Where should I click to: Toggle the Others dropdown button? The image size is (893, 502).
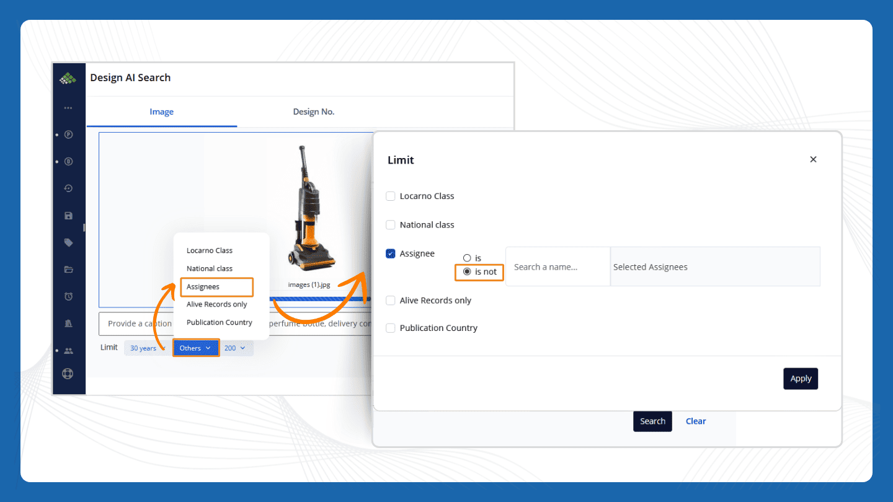point(196,348)
